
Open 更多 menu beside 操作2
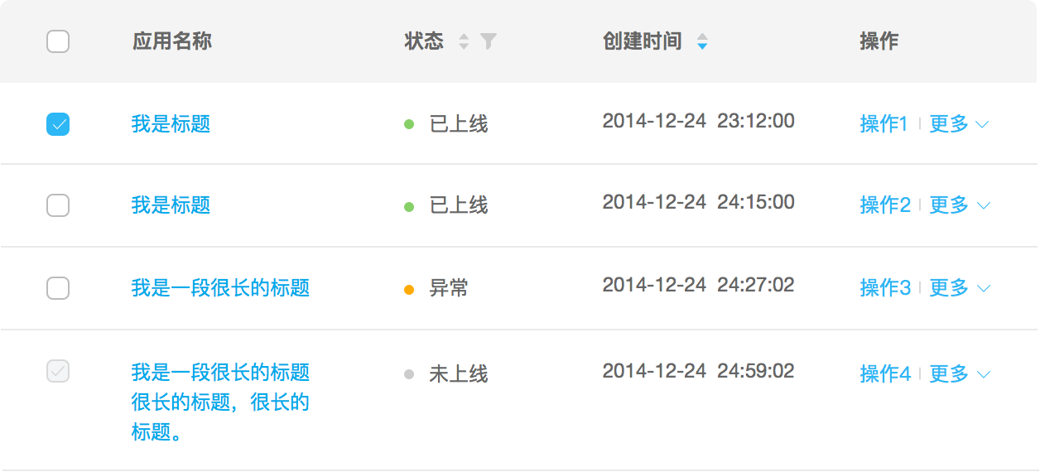click(959, 205)
